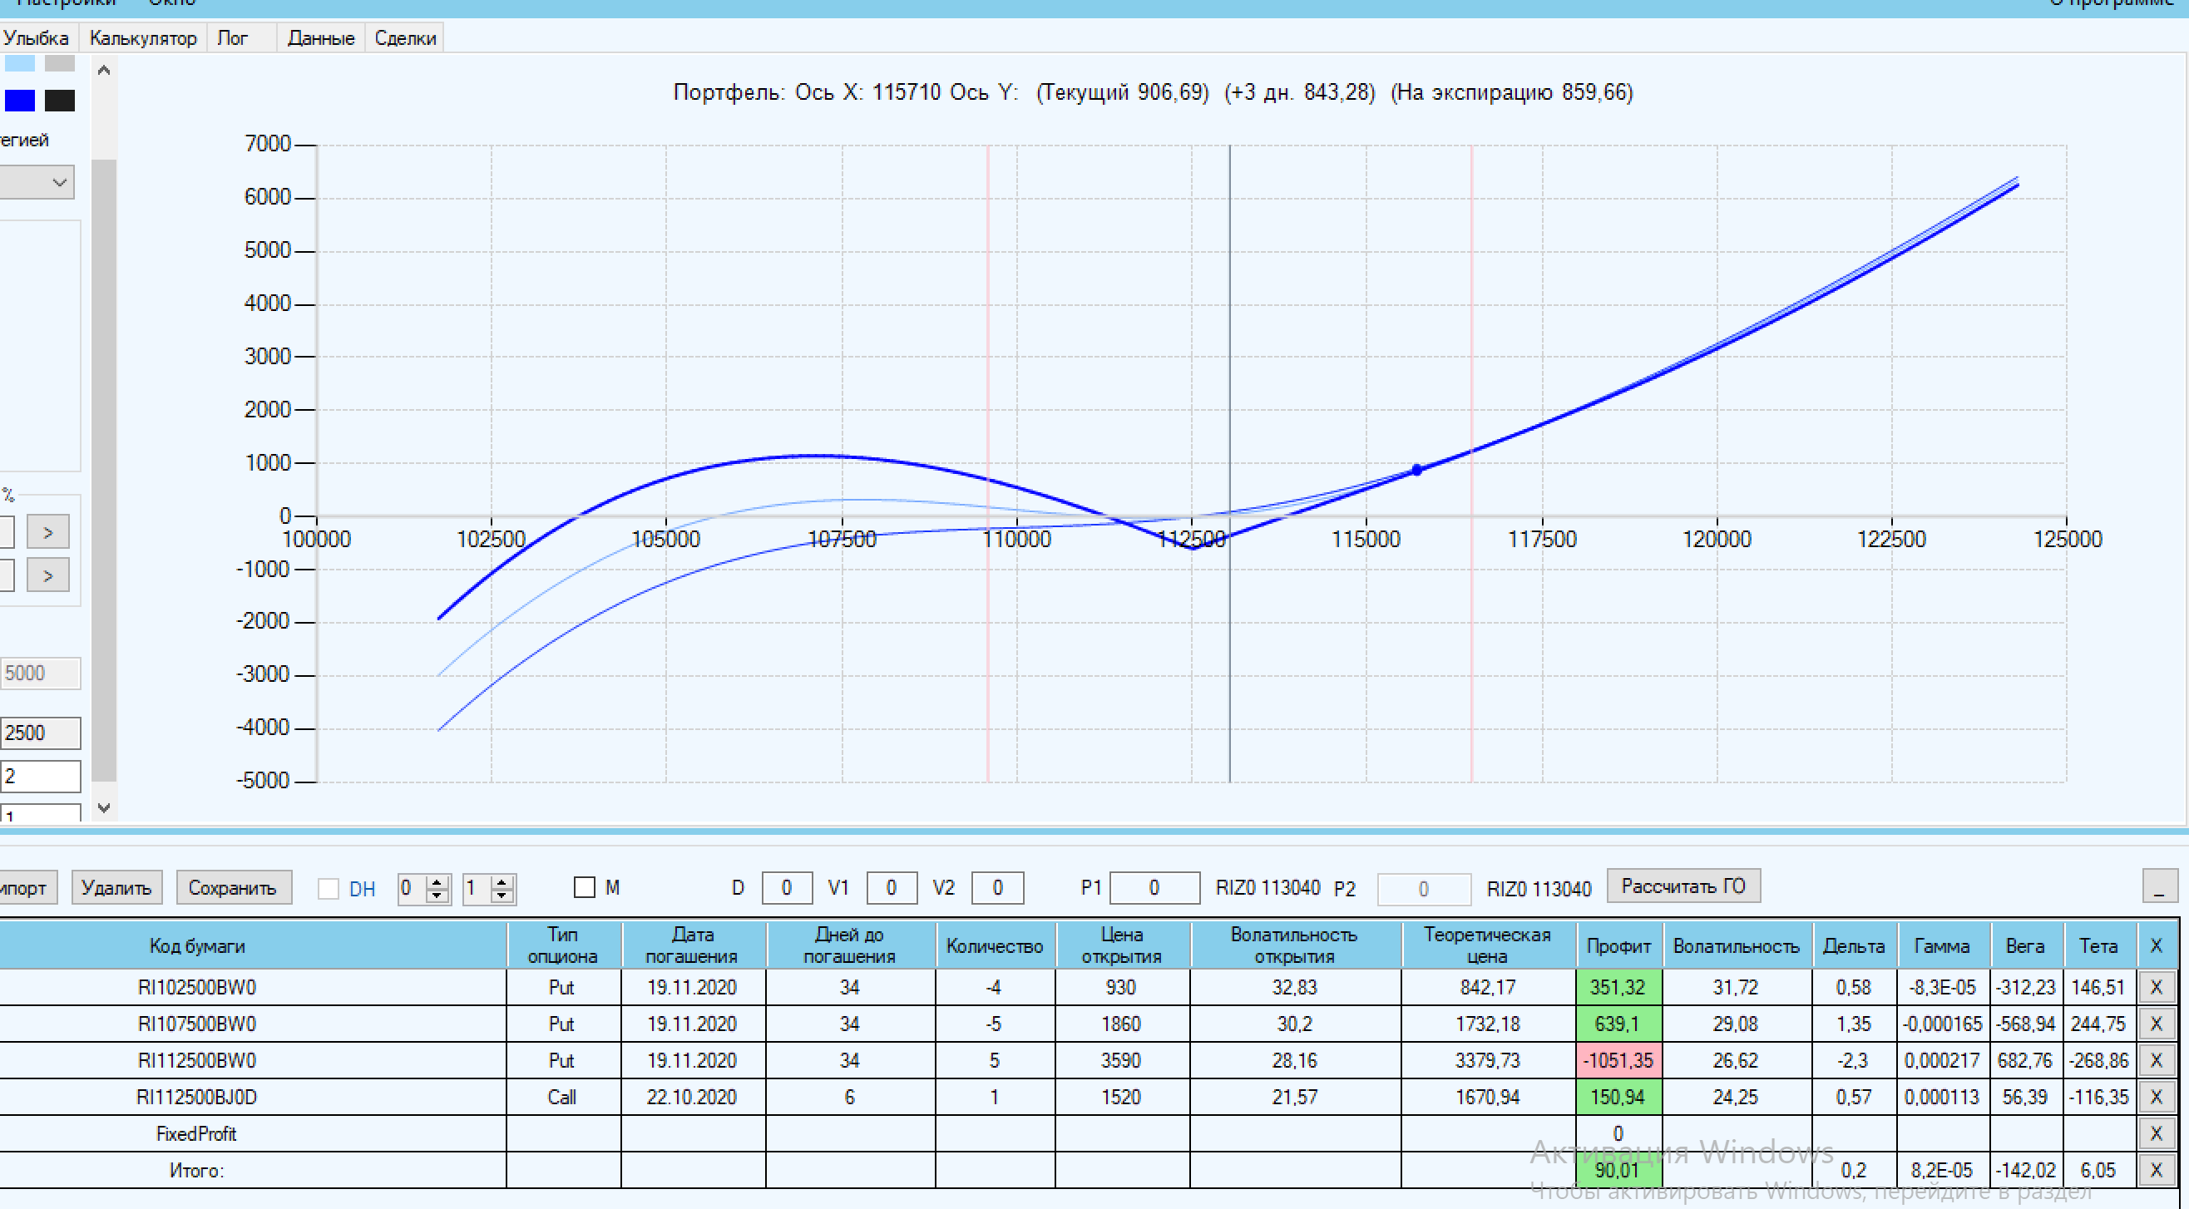The image size is (2189, 1209).
Task: Pick the solid blue color swatch
Action: point(20,101)
